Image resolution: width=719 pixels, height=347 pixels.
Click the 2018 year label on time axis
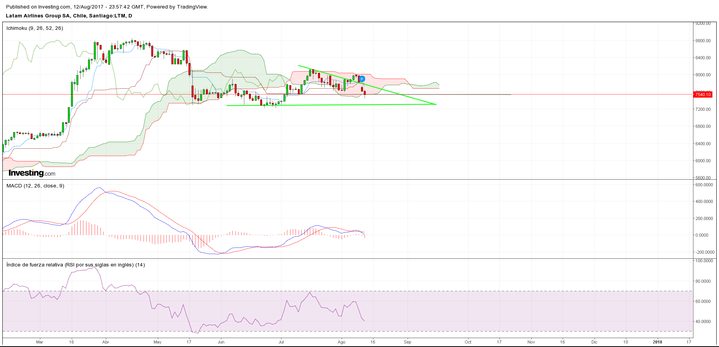click(x=657, y=342)
